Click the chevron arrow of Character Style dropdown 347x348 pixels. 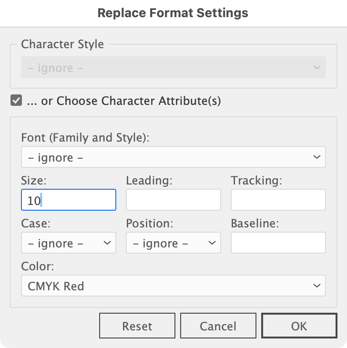coord(316,67)
